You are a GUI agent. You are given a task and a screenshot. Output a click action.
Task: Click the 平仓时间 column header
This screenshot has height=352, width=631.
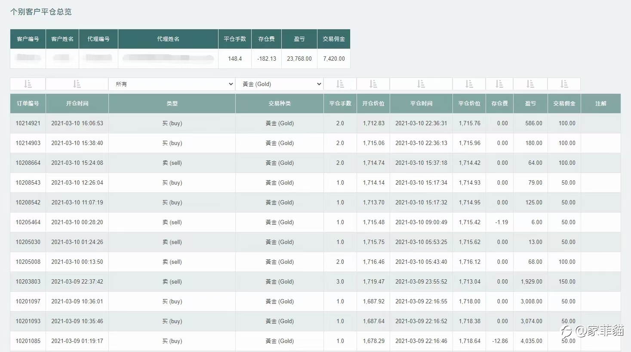[x=421, y=103]
